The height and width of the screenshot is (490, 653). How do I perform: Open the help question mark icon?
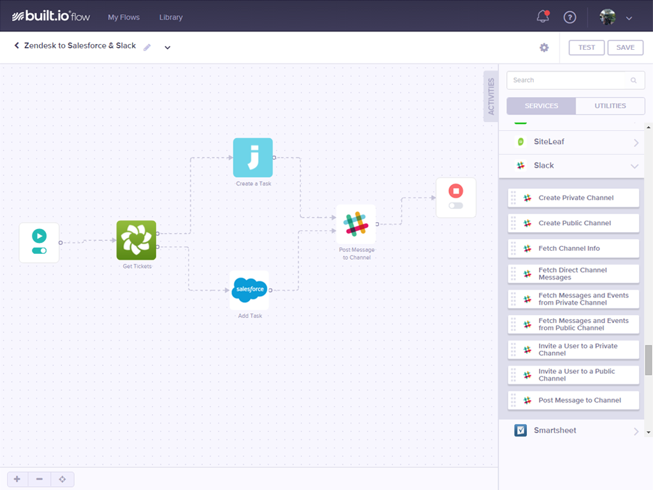tap(569, 17)
